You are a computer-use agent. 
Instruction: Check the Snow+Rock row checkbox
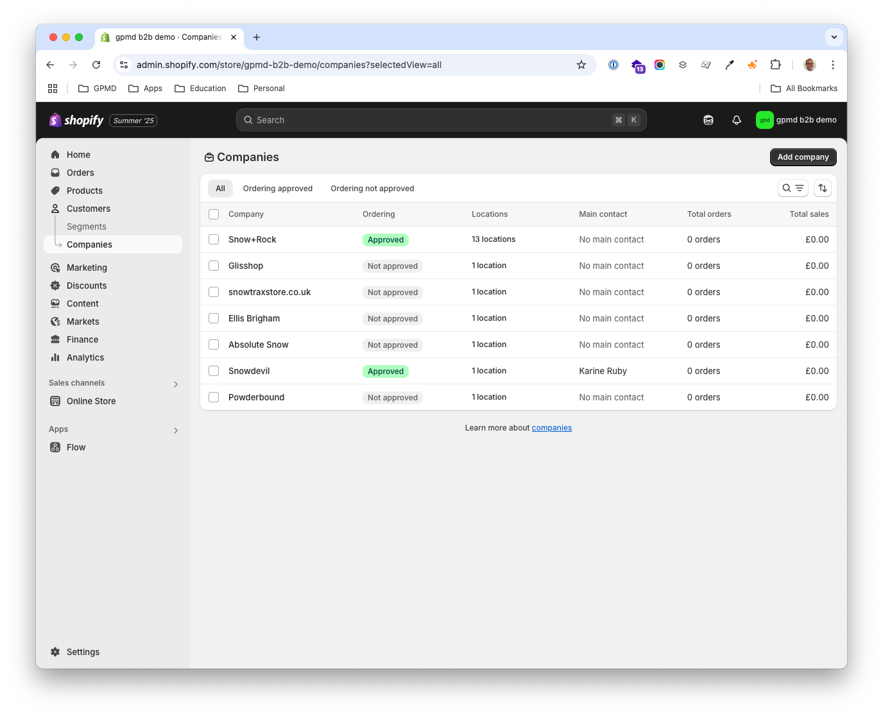pyautogui.click(x=214, y=239)
